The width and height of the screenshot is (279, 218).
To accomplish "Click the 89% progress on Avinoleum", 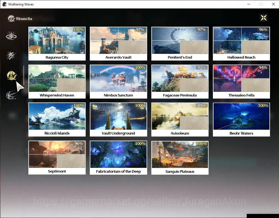I will [201, 105].
